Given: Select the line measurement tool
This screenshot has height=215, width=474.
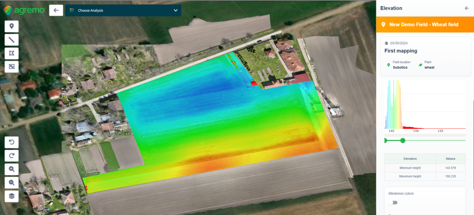Looking at the screenshot, I should [12, 40].
